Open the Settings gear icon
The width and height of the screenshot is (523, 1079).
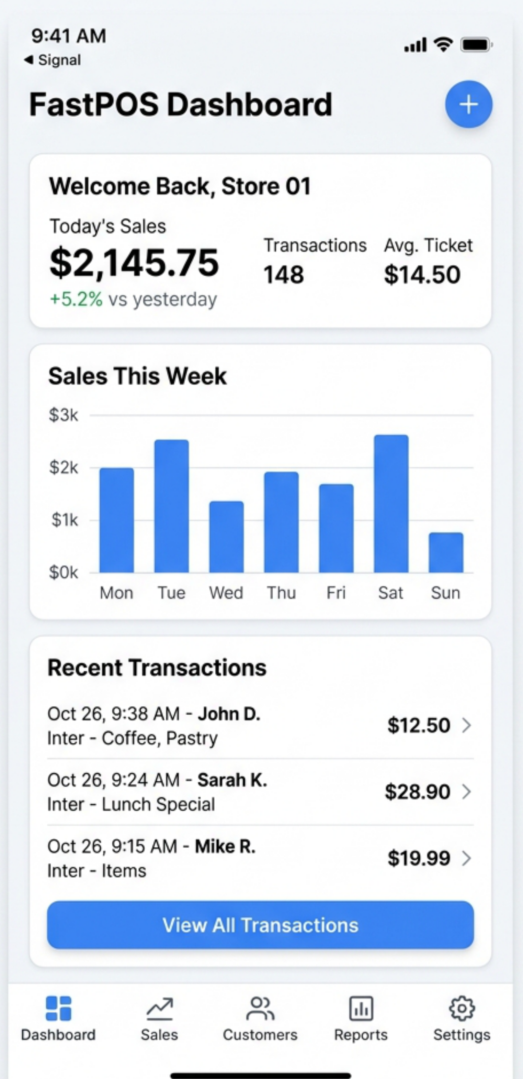462,1008
